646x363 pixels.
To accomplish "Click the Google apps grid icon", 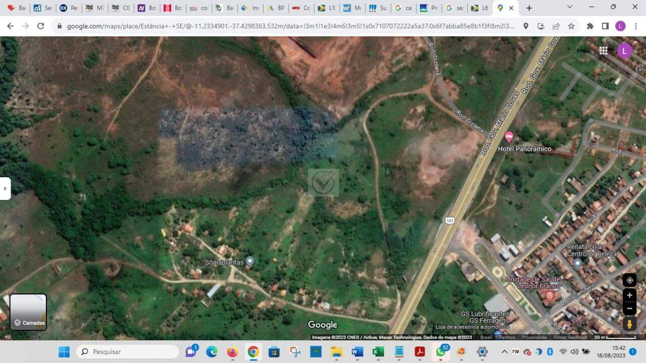I will [603, 50].
